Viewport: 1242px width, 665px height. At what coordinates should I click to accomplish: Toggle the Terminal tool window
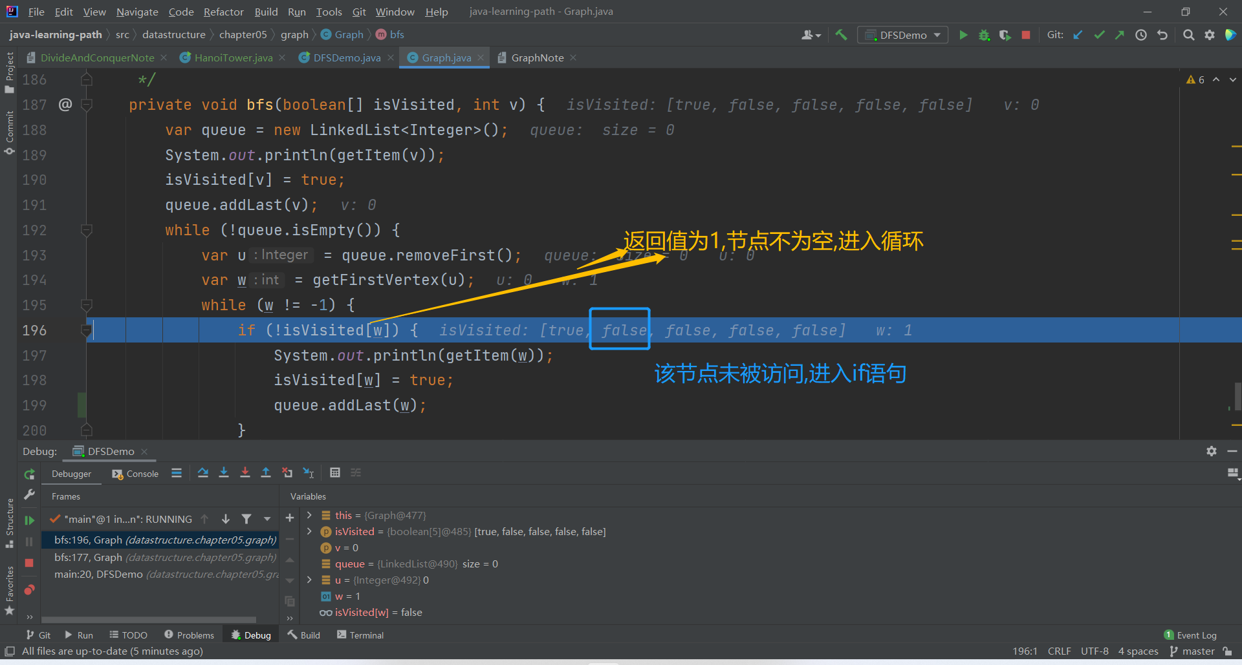(360, 635)
